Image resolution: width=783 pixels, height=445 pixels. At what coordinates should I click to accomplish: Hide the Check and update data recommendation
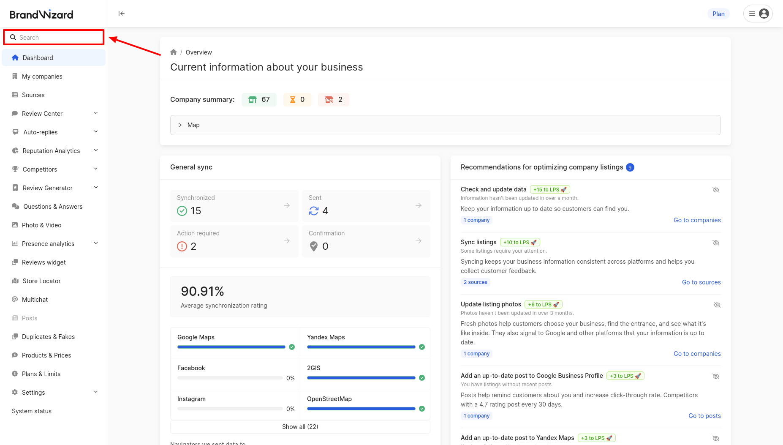coord(716,190)
